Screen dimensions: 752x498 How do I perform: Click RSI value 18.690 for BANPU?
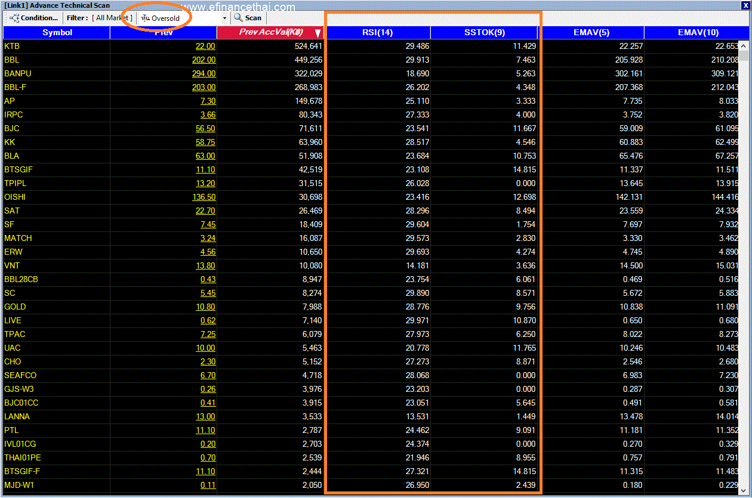pos(417,73)
